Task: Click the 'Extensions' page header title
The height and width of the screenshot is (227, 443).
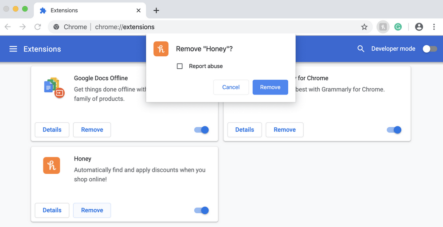Action: [42, 49]
